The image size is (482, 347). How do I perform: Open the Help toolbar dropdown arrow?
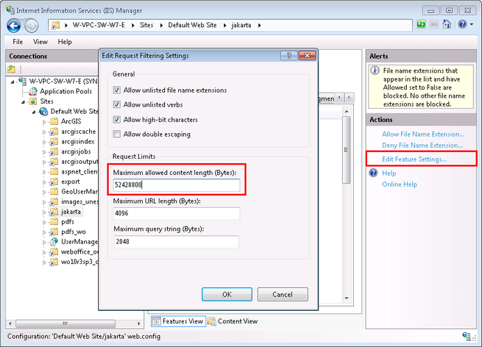pos(472,24)
